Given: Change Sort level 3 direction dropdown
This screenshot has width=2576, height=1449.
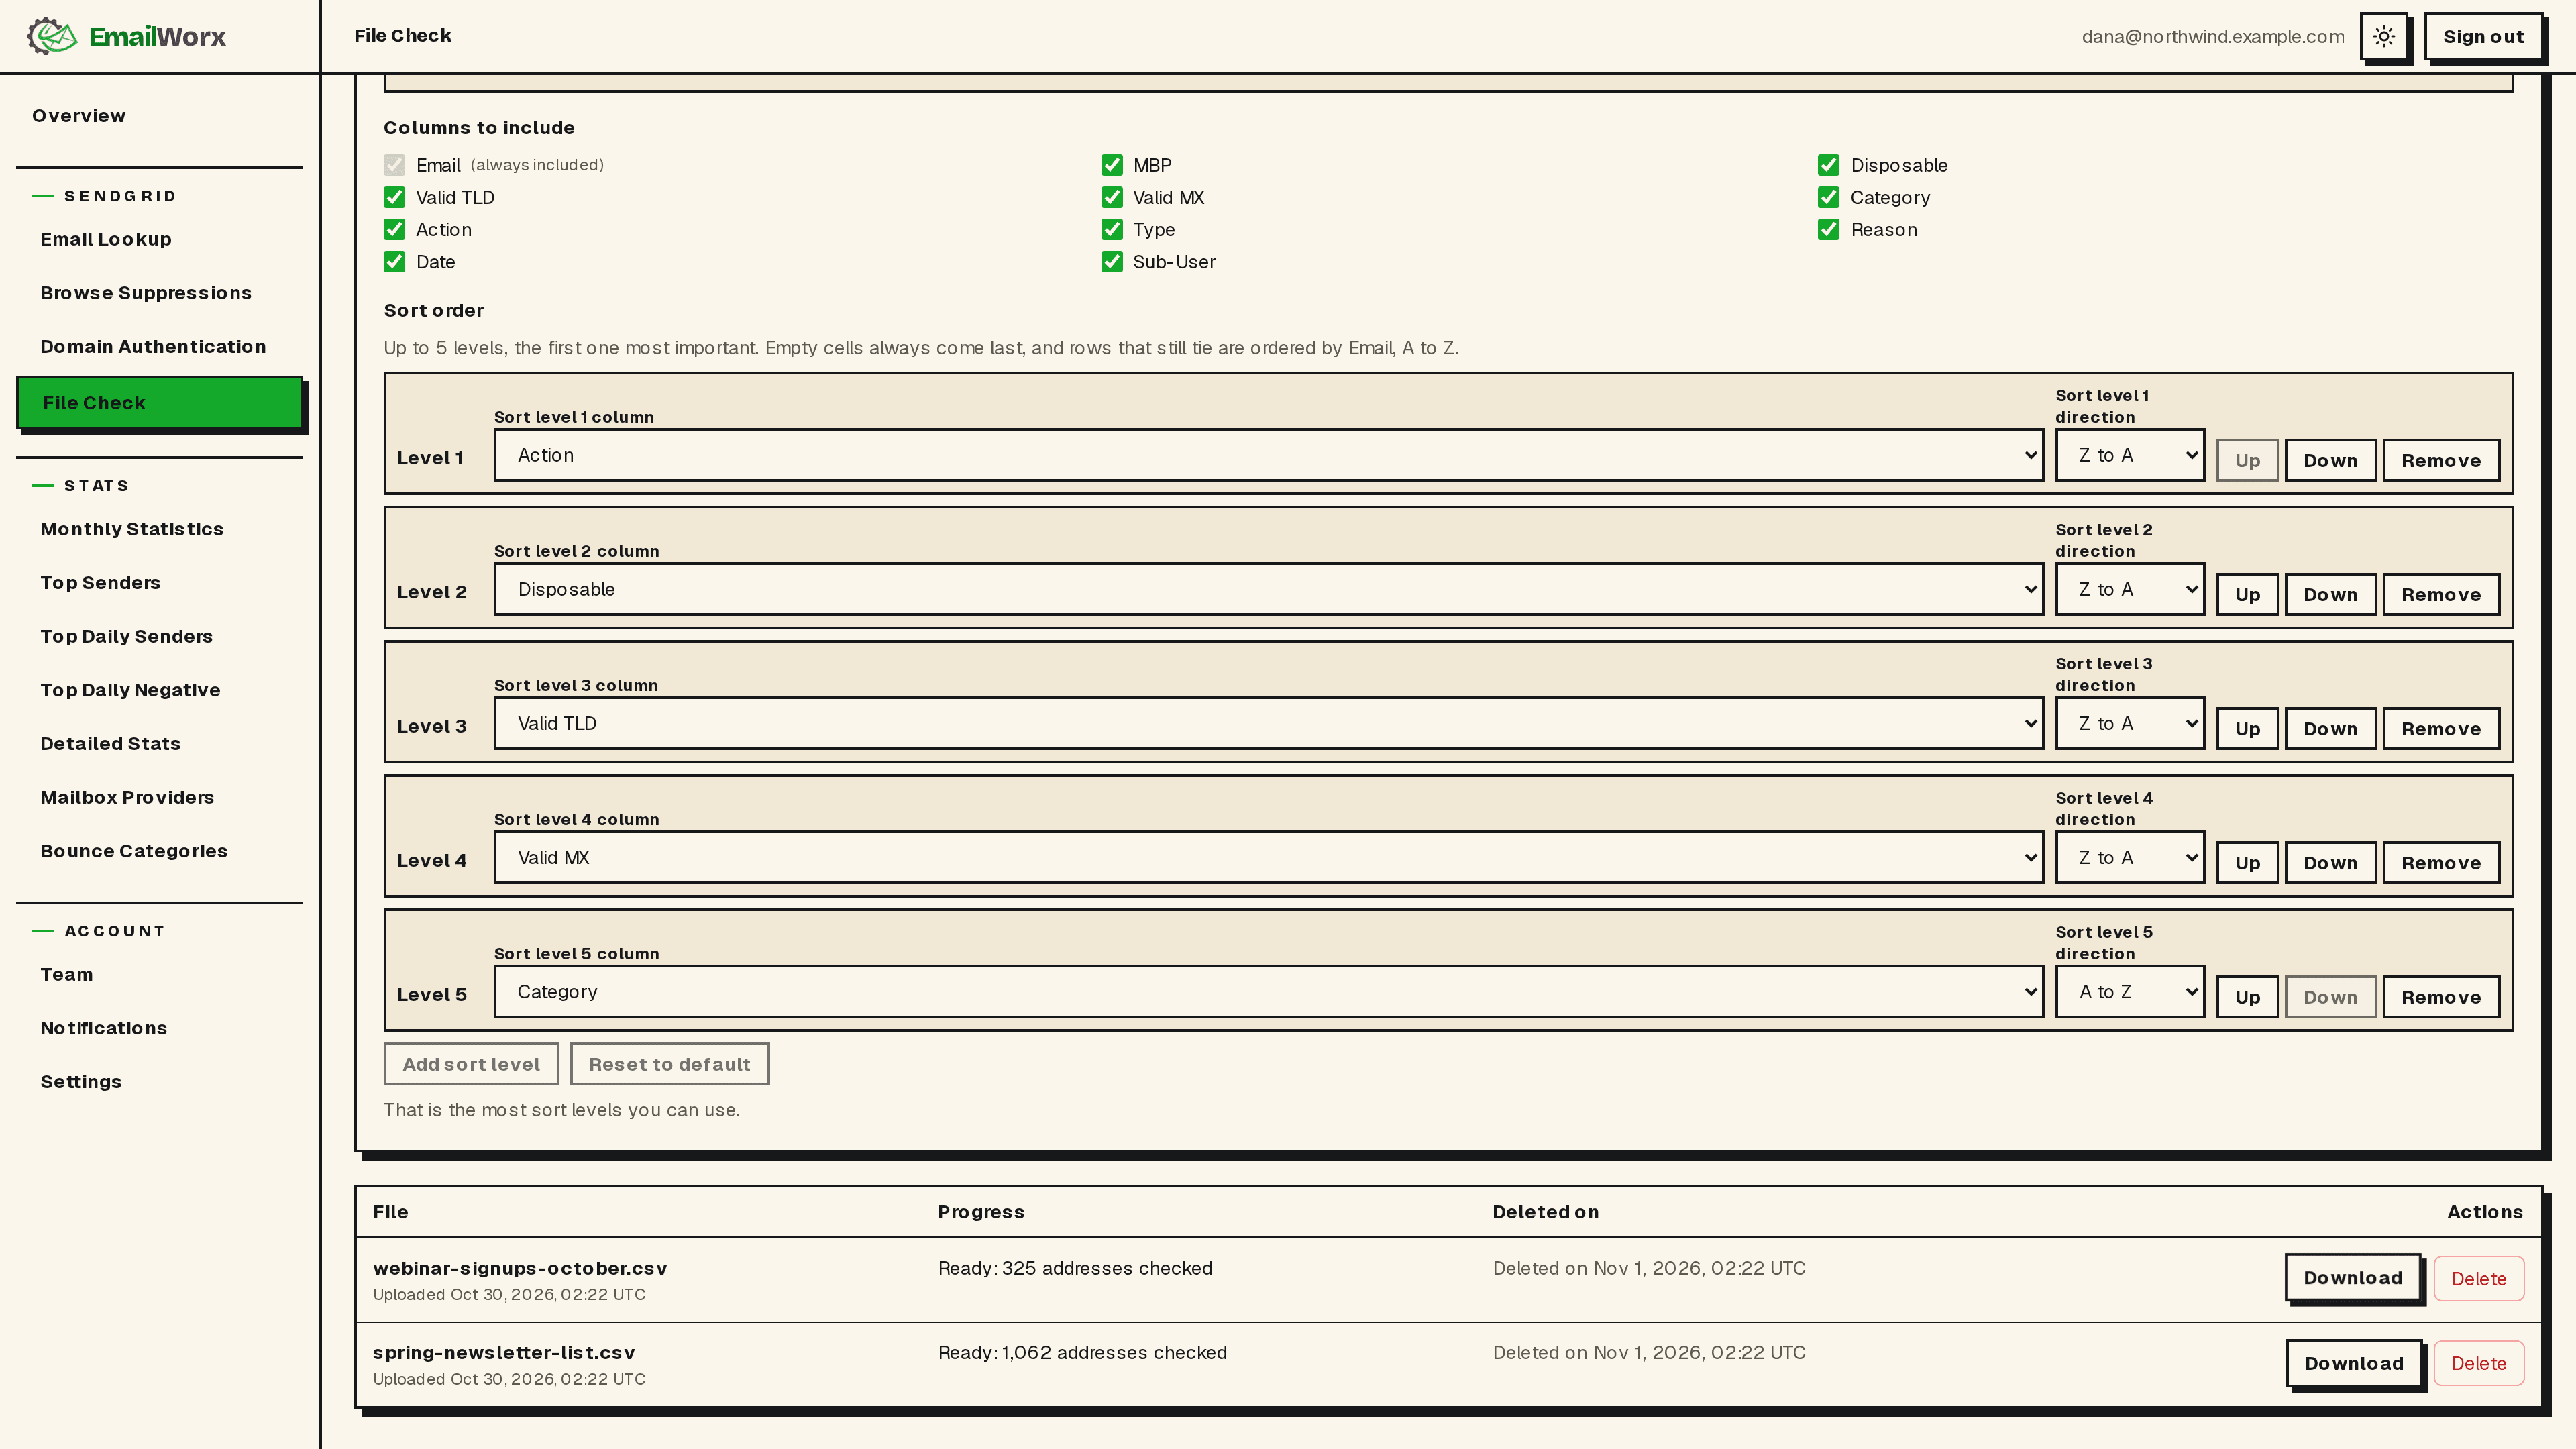Looking at the screenshot, I should tap(2130, 723).
